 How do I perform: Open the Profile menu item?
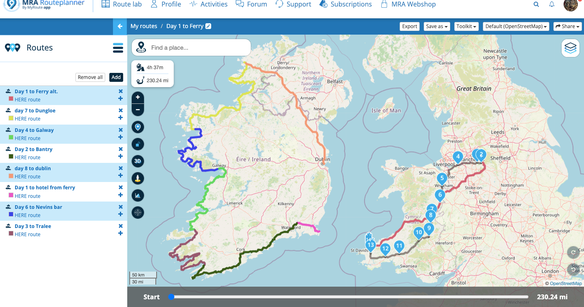tap(166, 4)
